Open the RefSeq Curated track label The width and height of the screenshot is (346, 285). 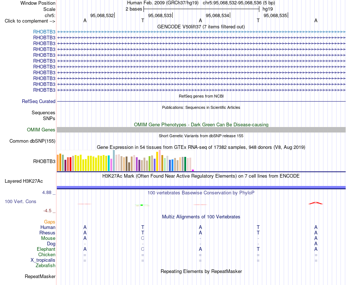[x=39, y=101]
